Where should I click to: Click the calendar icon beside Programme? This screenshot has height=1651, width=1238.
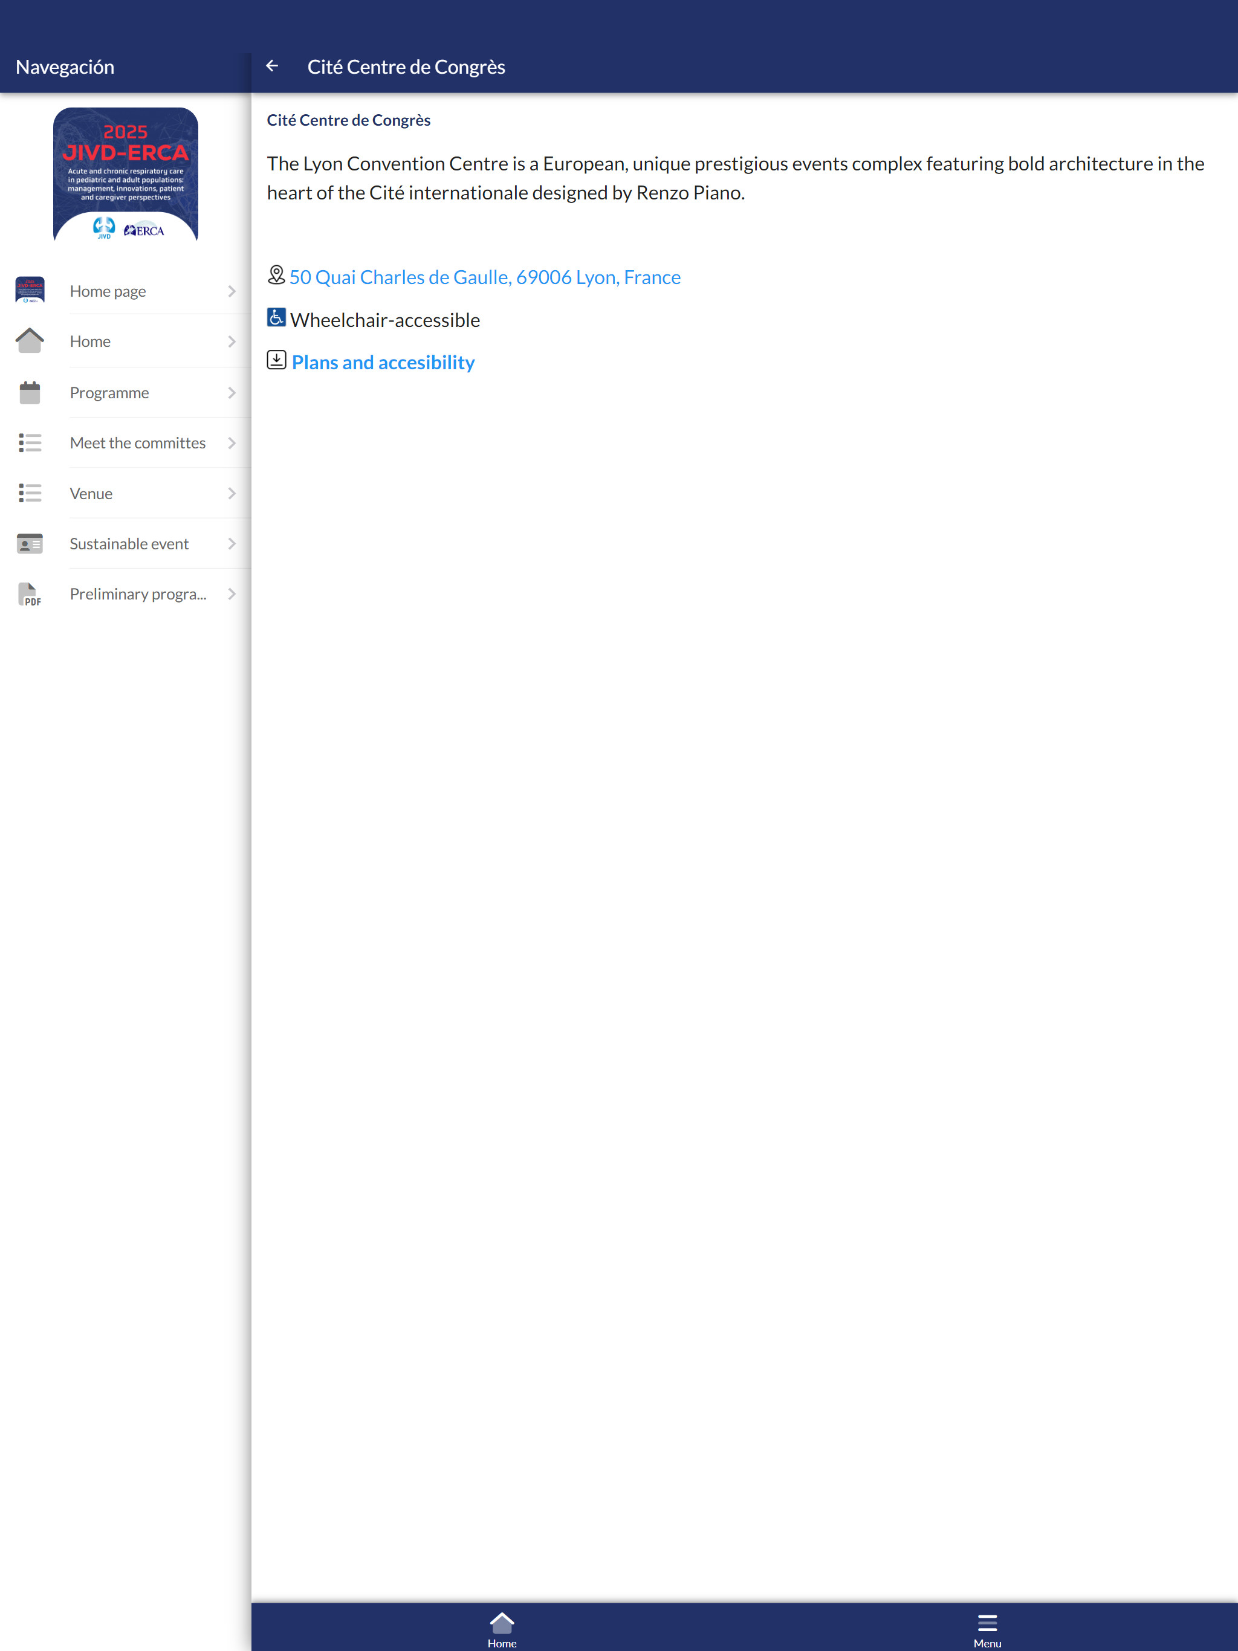30,393
